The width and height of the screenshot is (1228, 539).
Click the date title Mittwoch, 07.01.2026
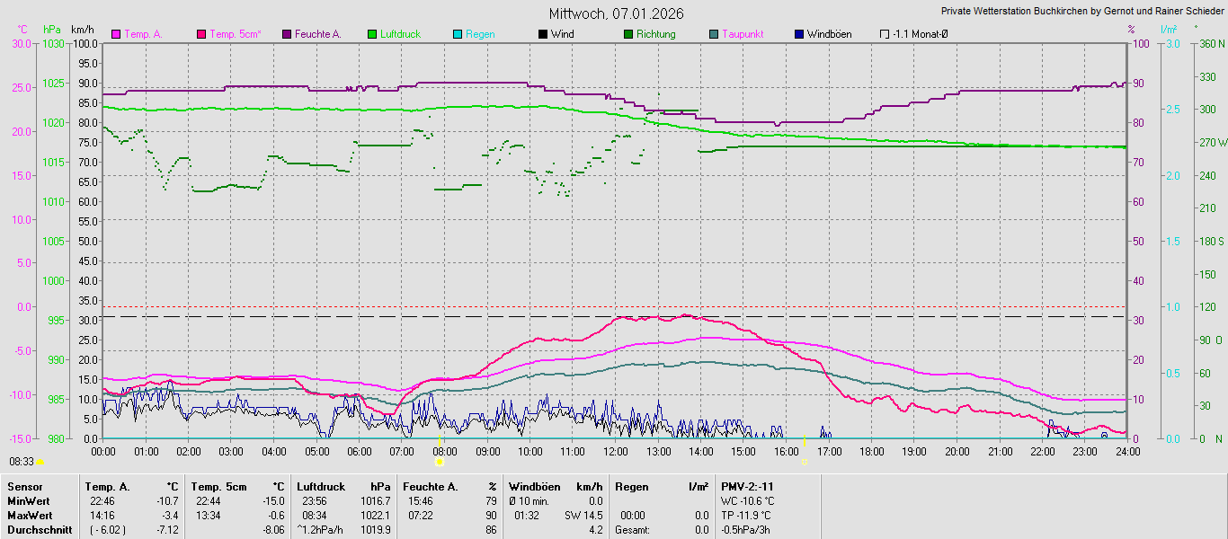616,13
